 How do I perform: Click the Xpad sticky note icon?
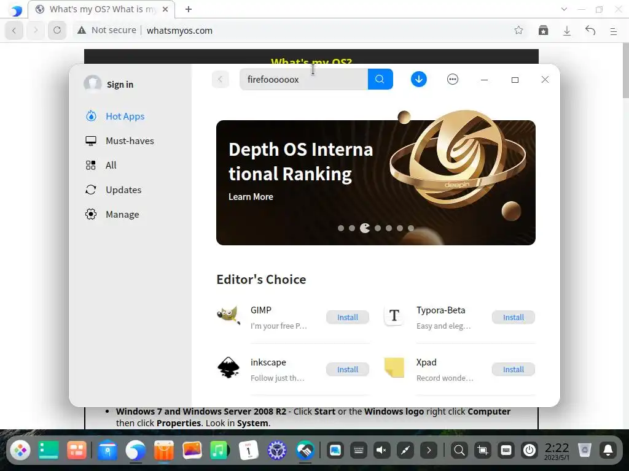394,367
